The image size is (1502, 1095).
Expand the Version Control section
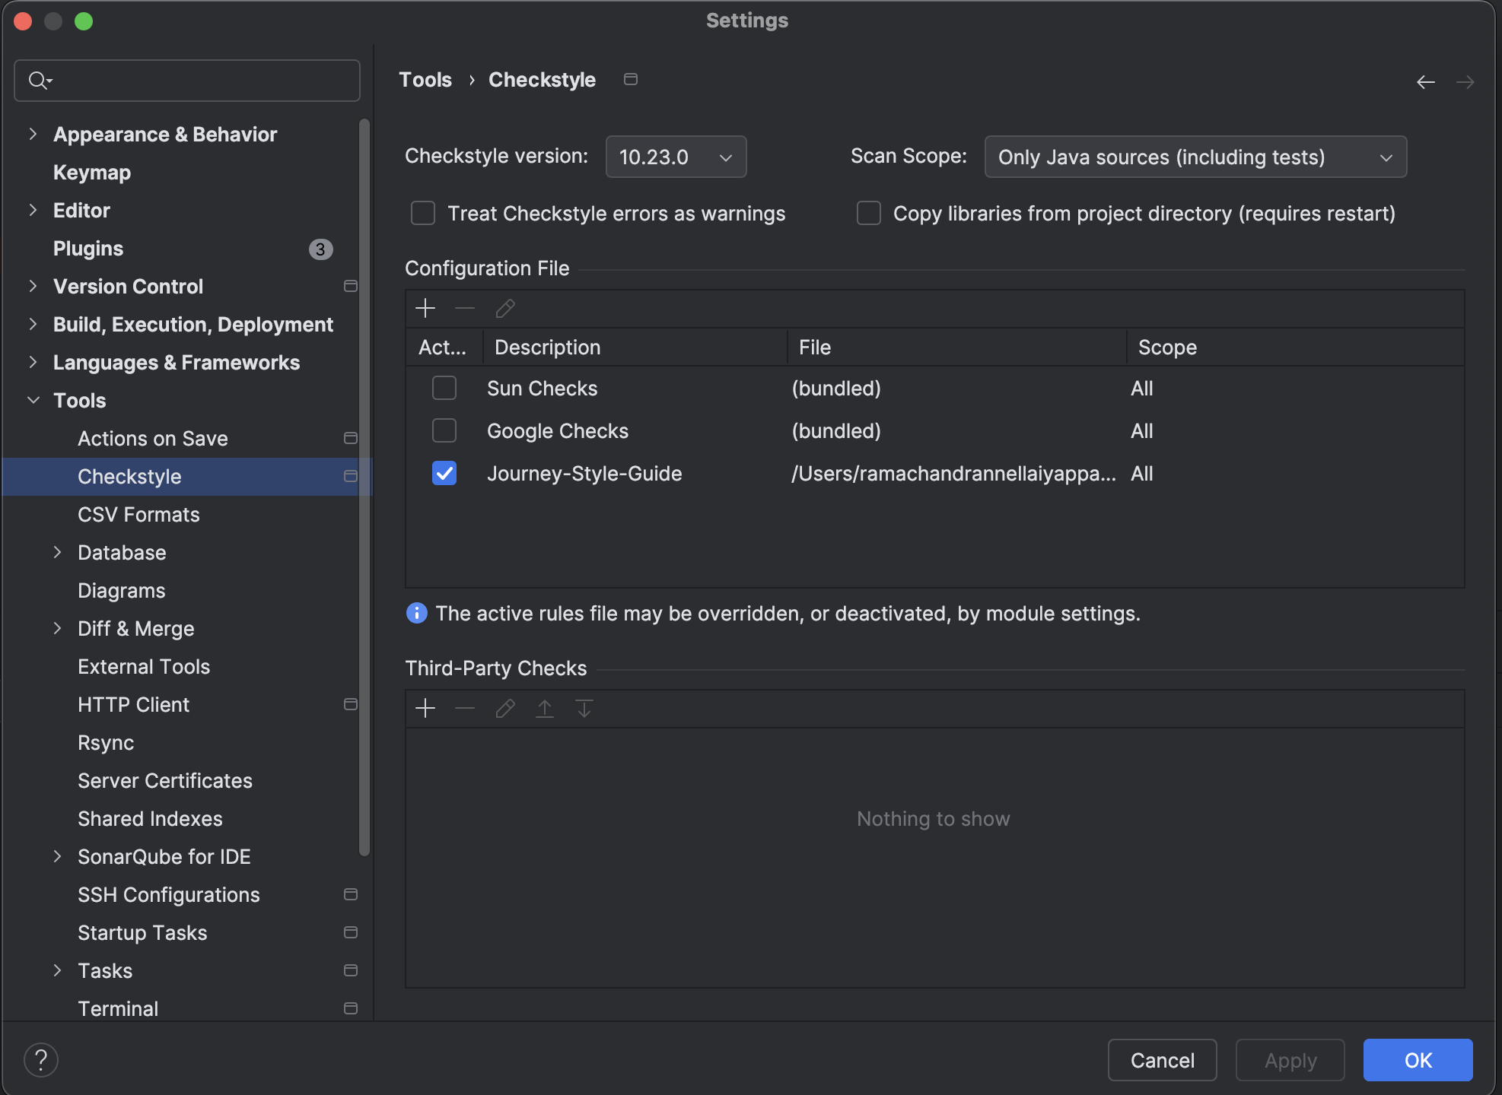click(33, 286)
